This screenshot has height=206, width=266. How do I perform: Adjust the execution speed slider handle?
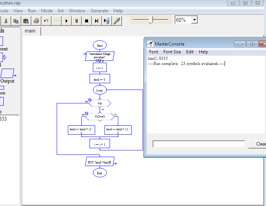click(151, 20)
